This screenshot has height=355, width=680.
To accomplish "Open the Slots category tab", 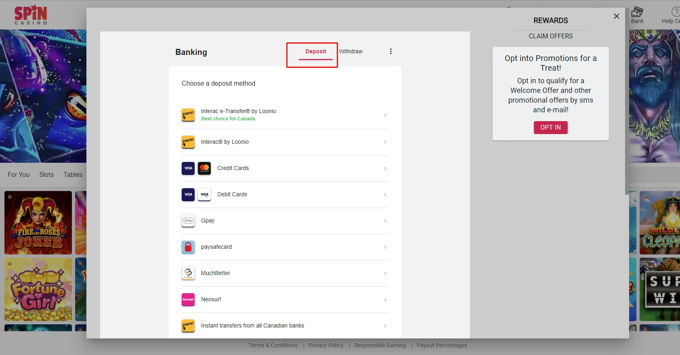I will [x=46, y=175].
